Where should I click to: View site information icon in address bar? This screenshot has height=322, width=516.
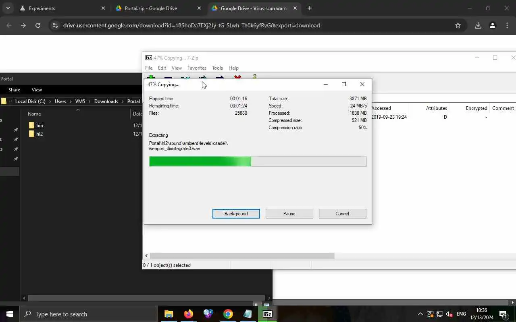(x=55, y=25)
